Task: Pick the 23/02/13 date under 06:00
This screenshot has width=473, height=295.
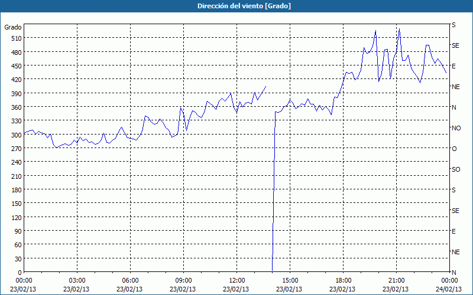Action: tap(129, 289)
